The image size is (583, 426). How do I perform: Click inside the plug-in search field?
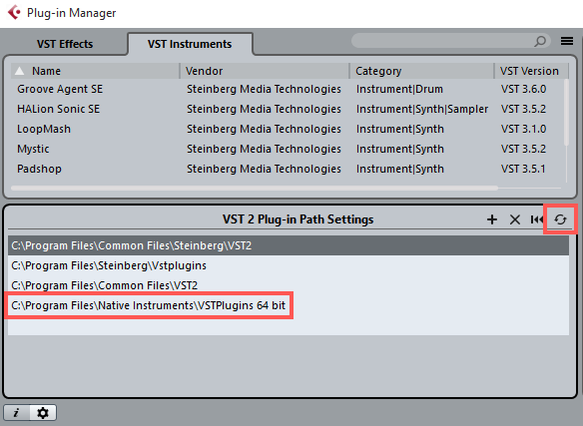point(442,41)
